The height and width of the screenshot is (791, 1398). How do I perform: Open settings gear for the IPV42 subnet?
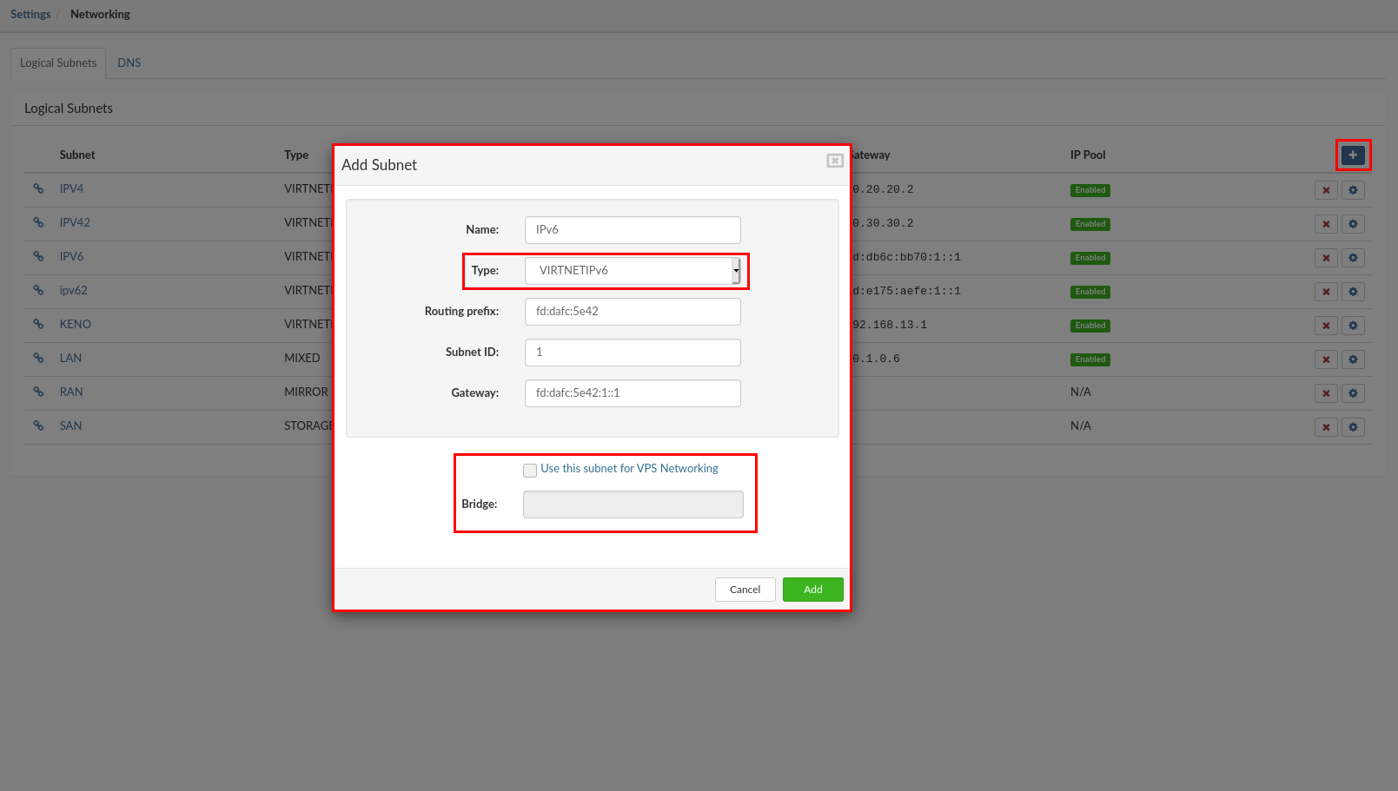1353,223
